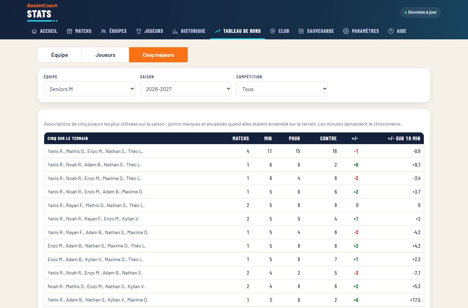Select lineup Enzo M., Adam B., Kylian V., Maxime D., Théo L.
This screenshot has width=468, height=308.
tap(234, 259)
